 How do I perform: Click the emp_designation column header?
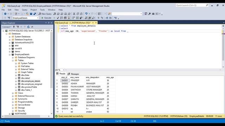pos(92,77)
